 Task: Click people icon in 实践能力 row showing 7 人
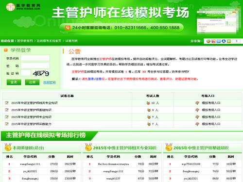coord(149,124)
